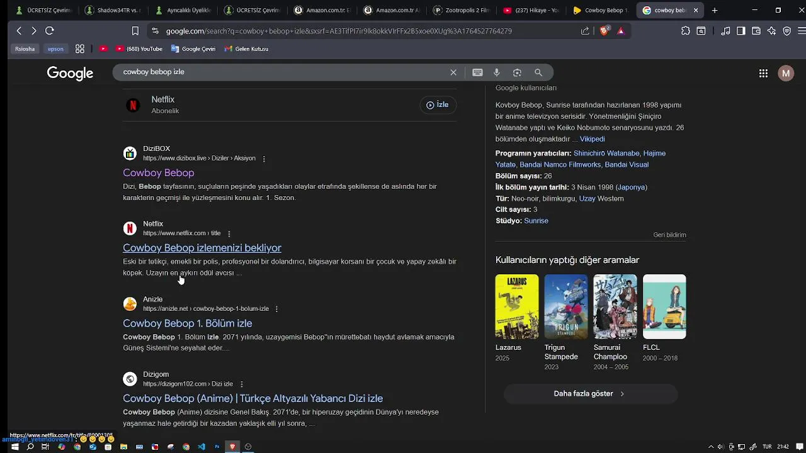
Task: Click the Bandai Namco Filmworks link
Action: pyautogui.click(x=560, y=165)
